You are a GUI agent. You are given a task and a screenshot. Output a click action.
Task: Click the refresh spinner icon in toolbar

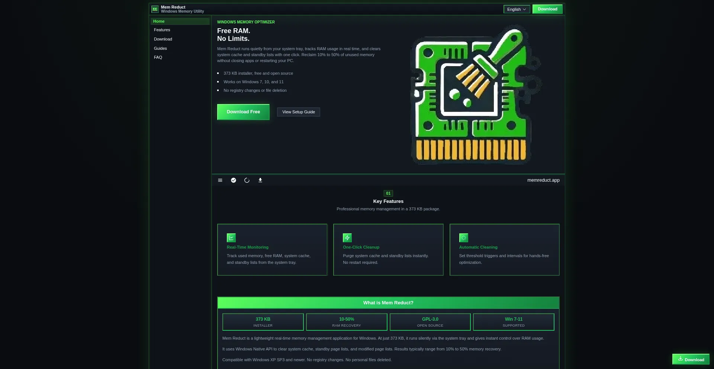point(247,180)
